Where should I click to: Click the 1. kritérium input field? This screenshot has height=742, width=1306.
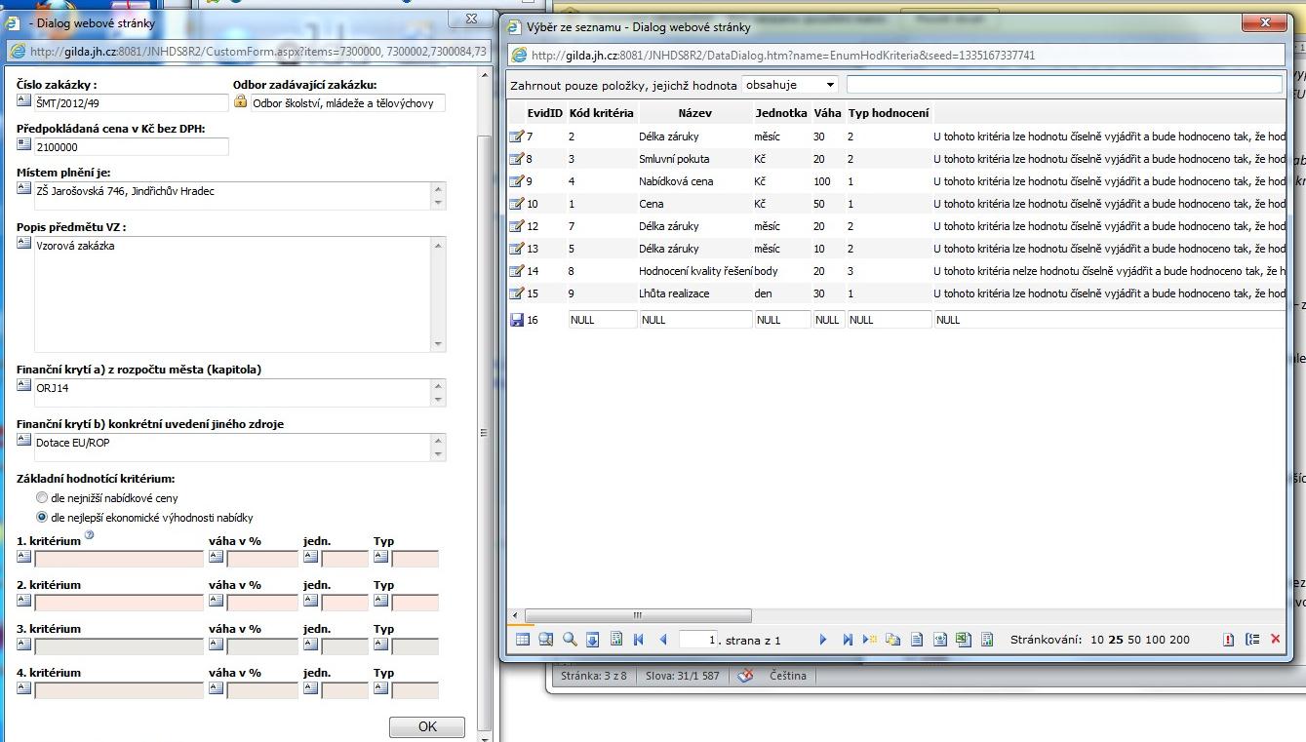coord(119,559)
